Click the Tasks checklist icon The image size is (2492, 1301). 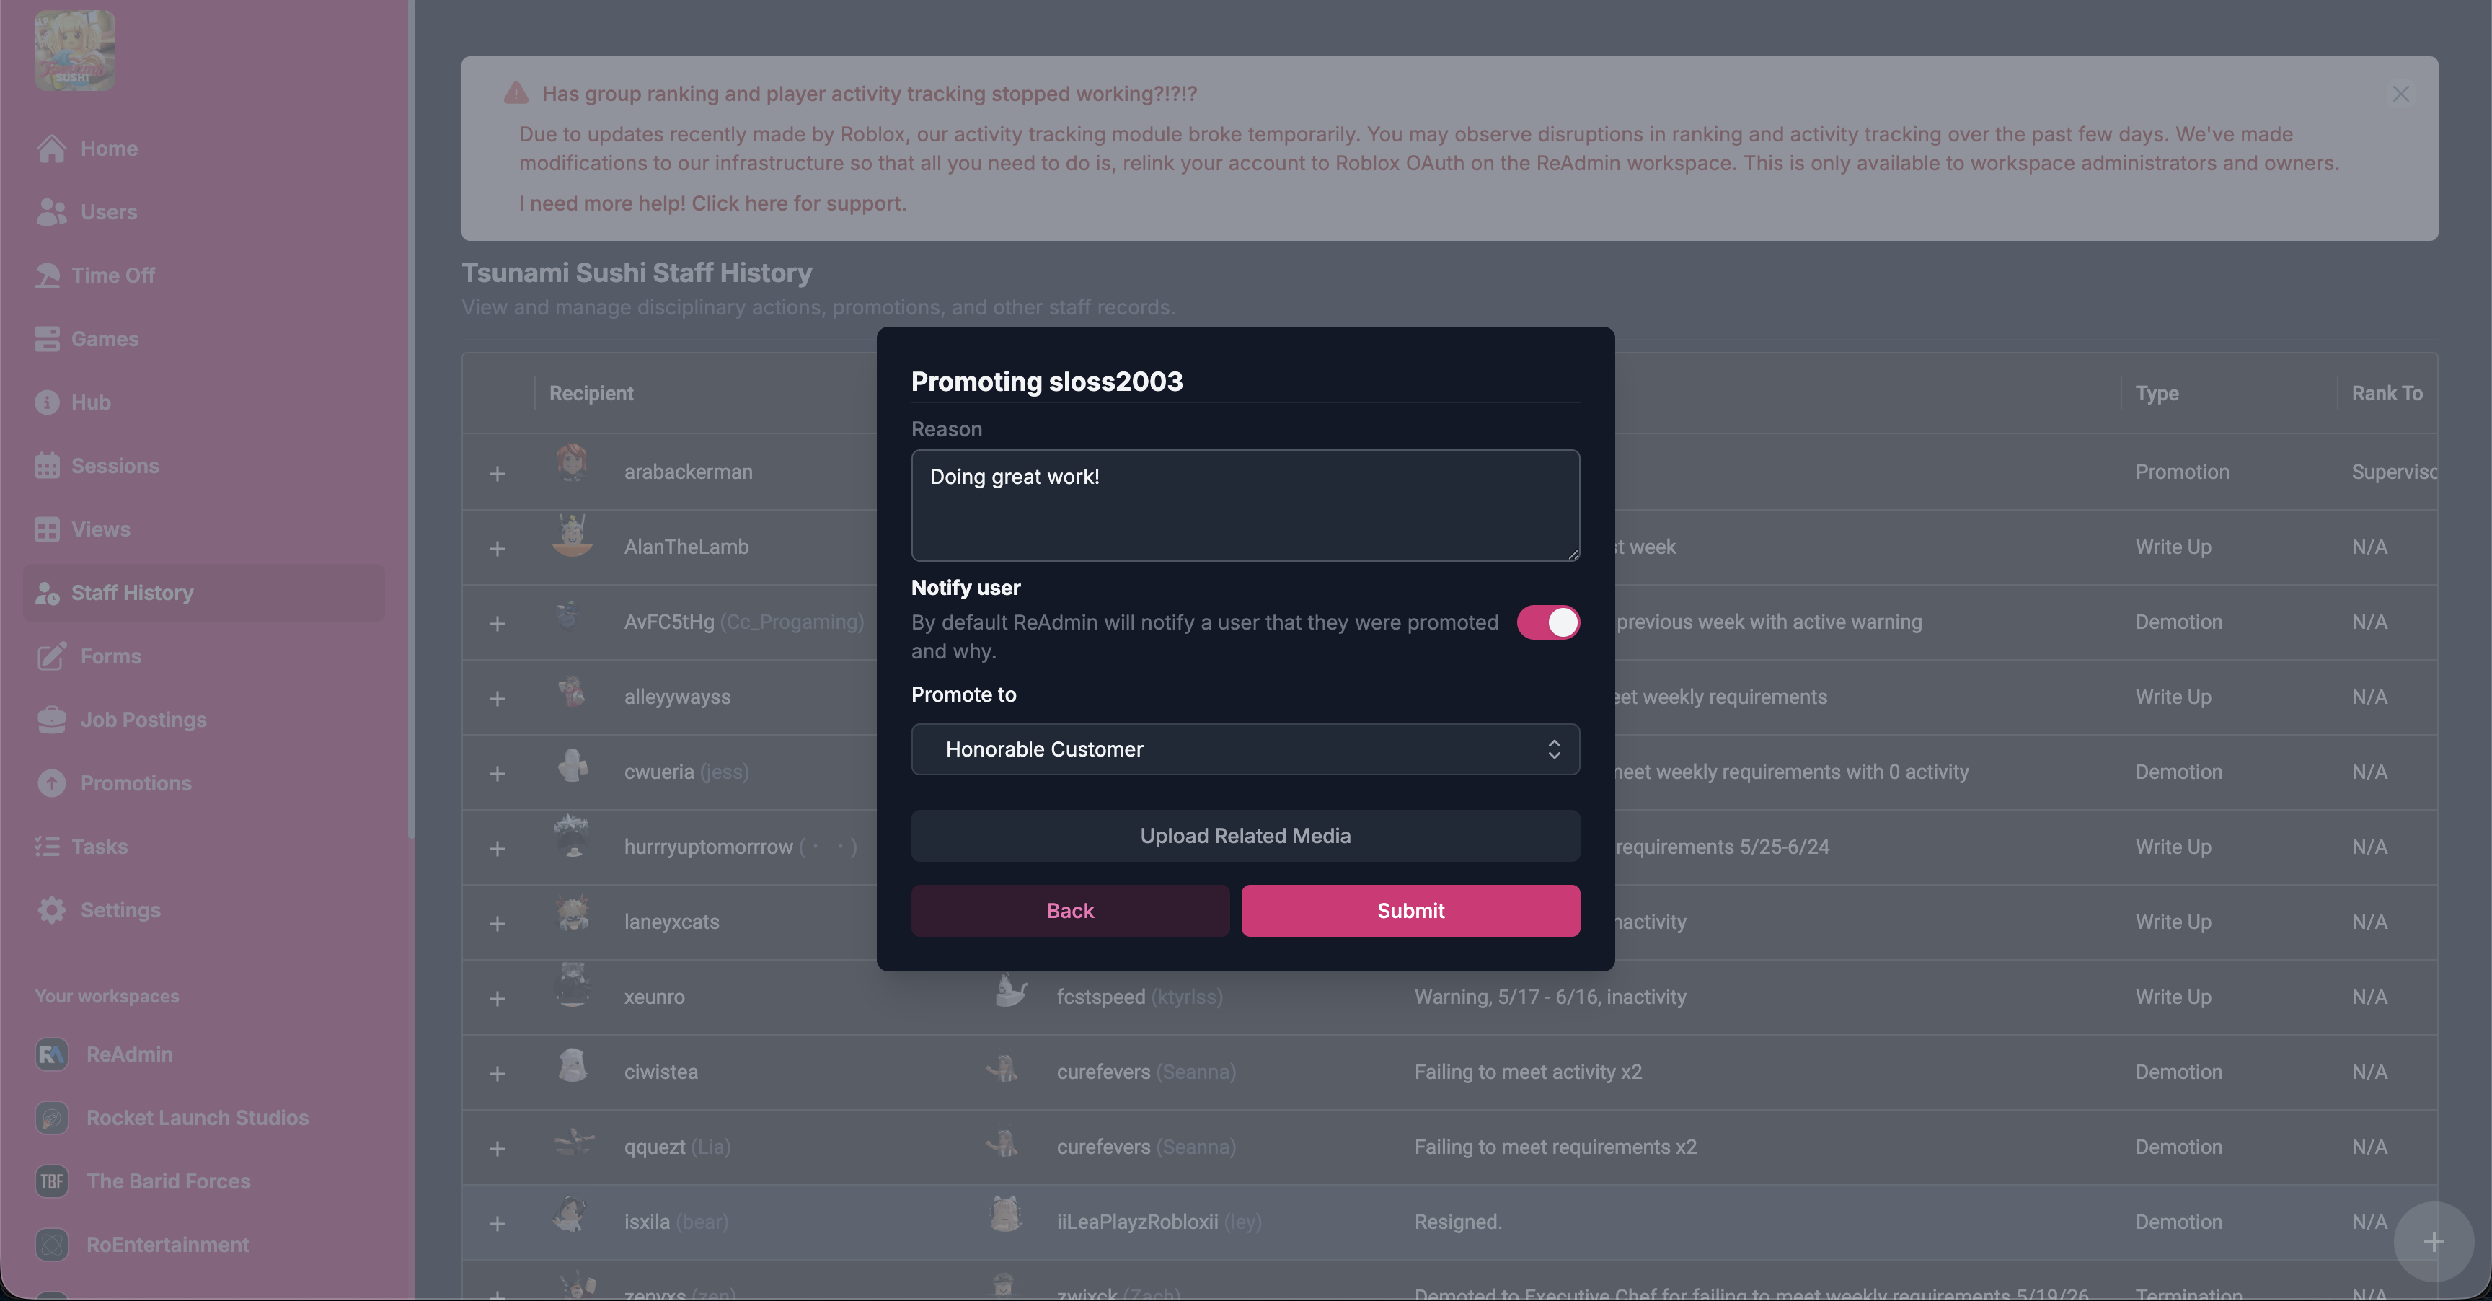pos(48,847)
